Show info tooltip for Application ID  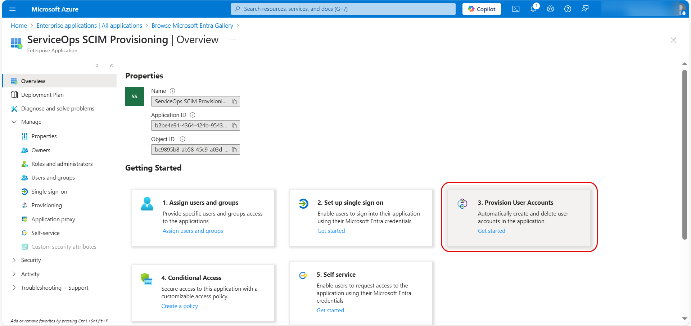(193, 115)
